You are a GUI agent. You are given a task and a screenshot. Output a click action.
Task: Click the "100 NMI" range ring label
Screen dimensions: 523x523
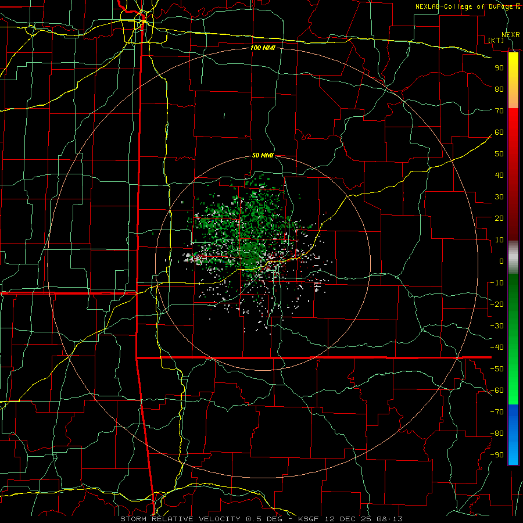pyautogui.click(x=263, y=48)
